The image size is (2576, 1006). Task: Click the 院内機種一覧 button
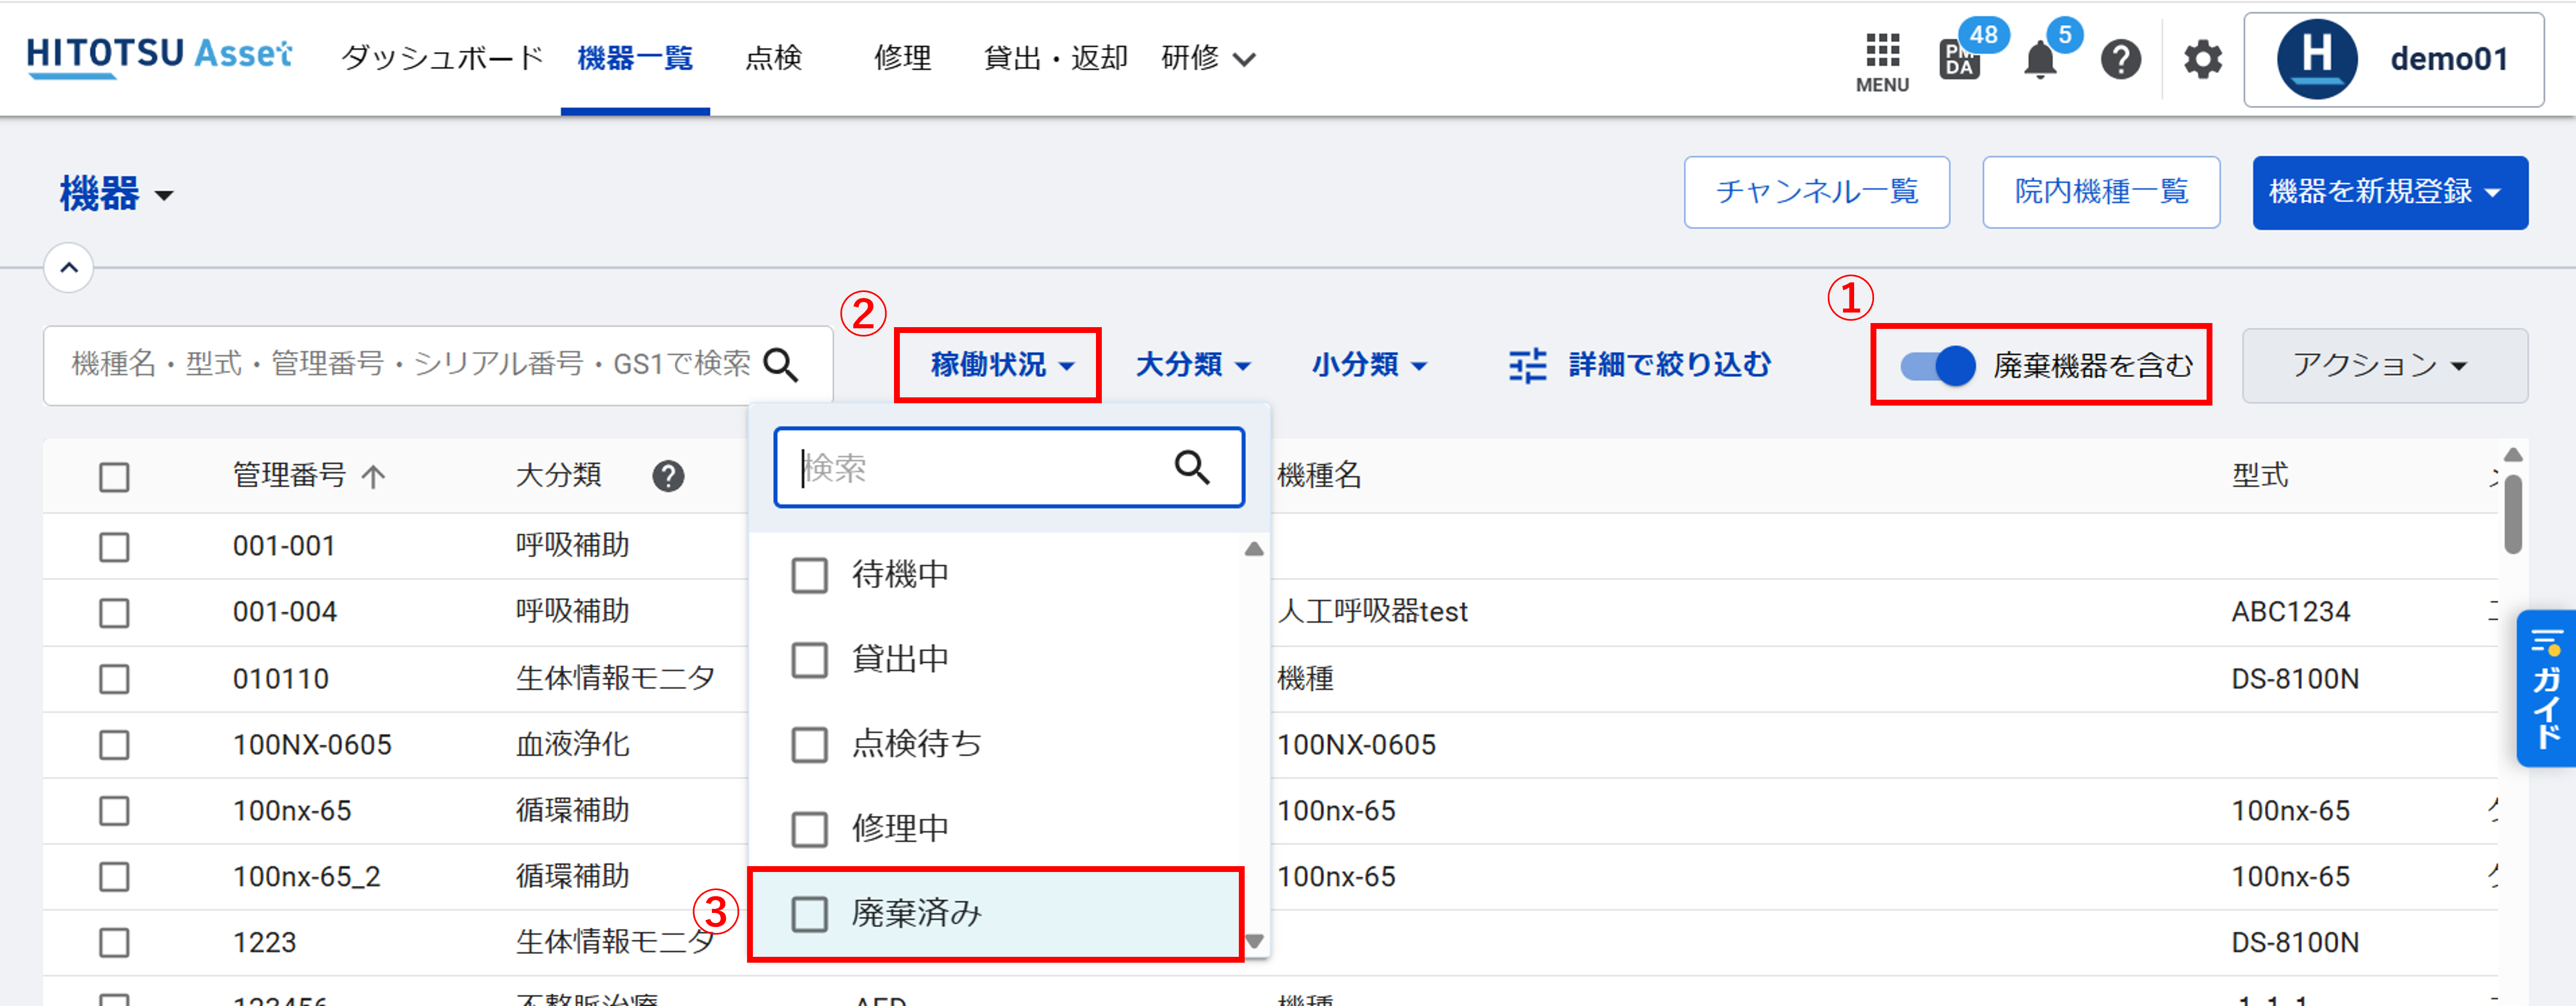click(2101, 192)
